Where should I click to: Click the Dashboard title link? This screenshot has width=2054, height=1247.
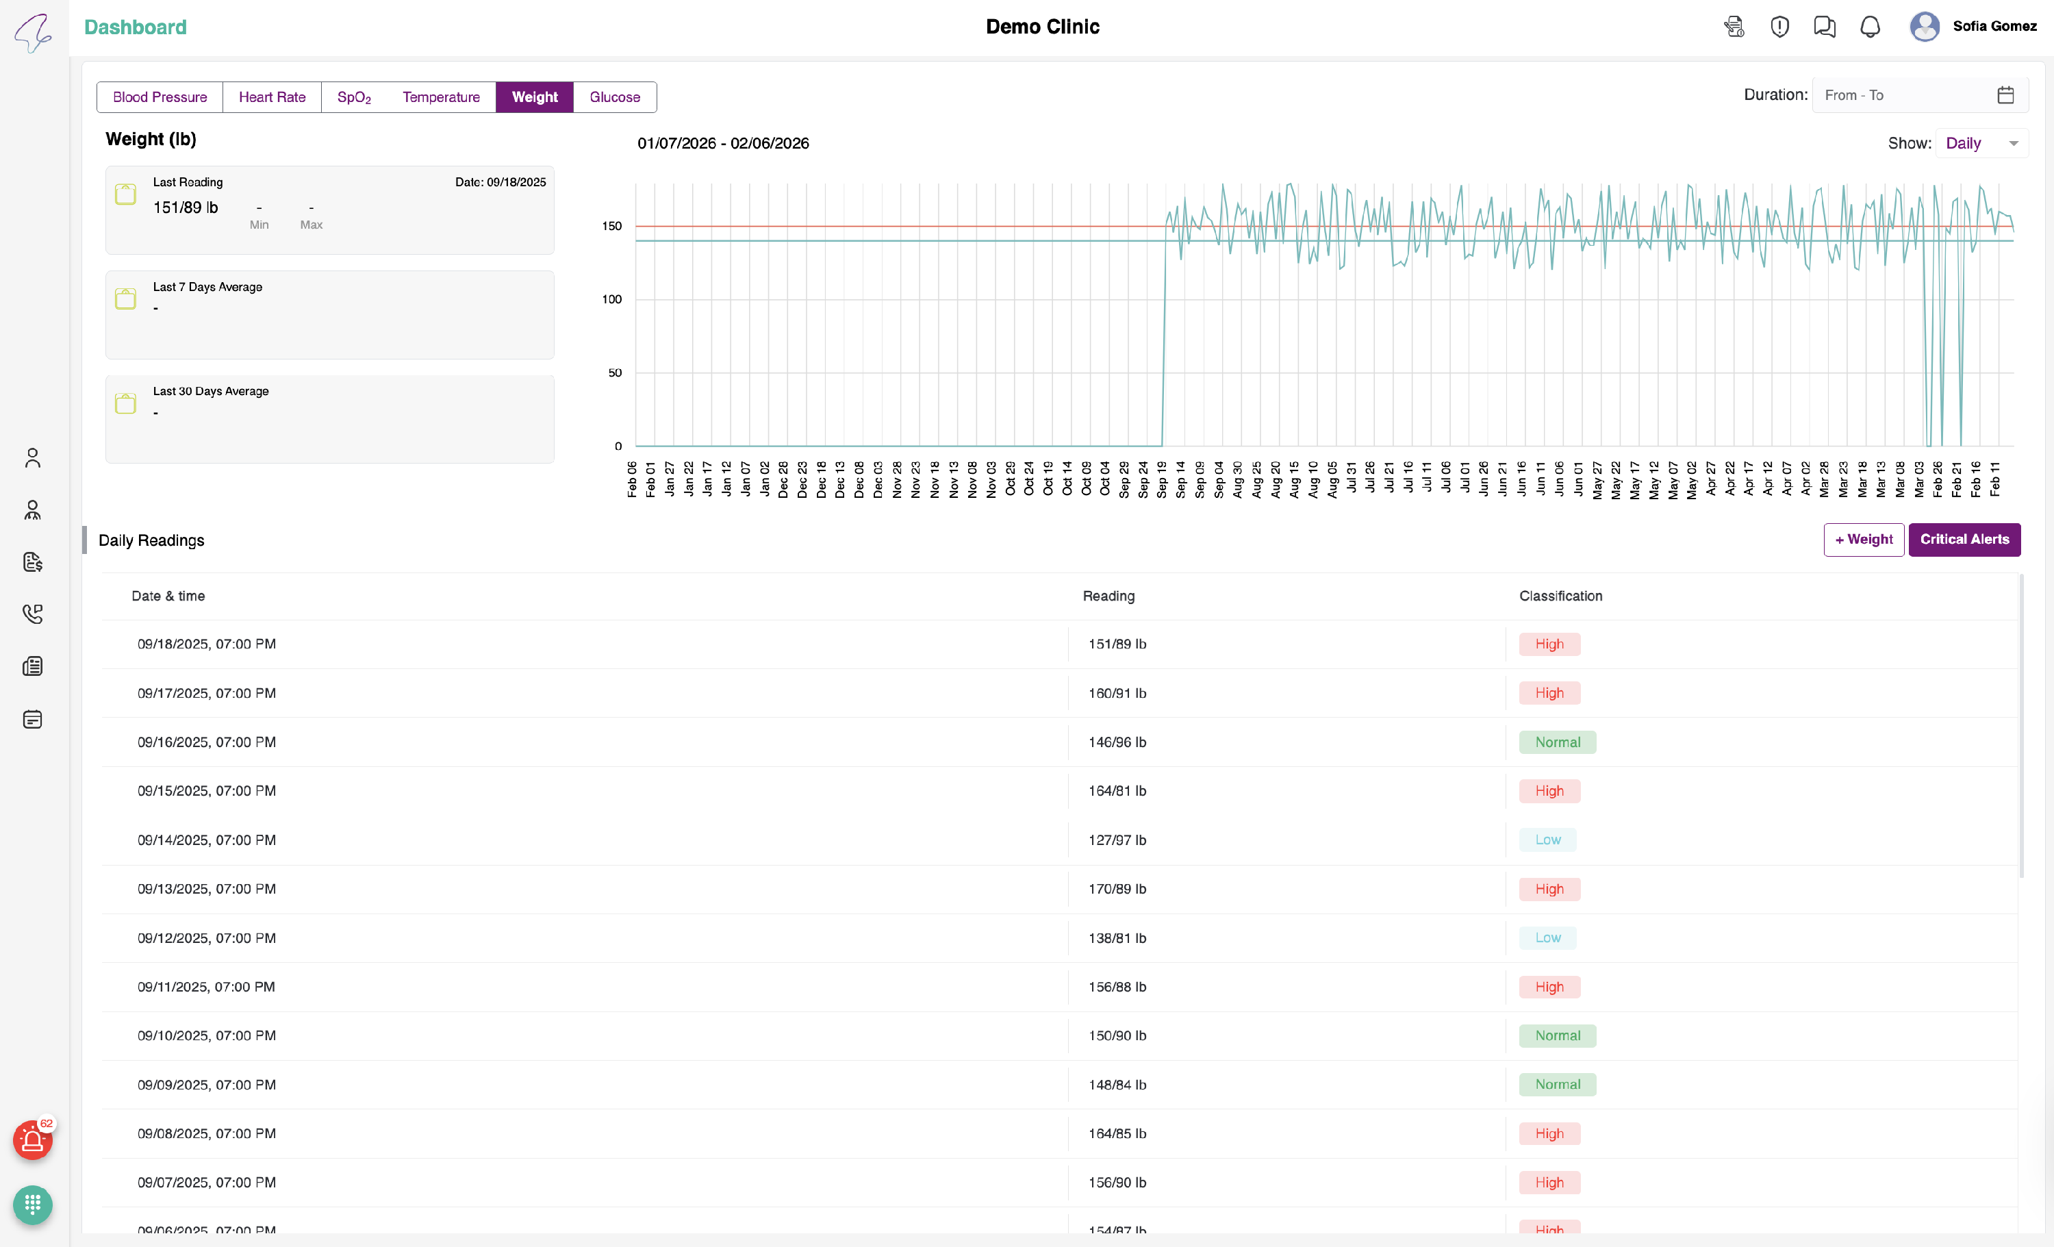(x=135, y=27)
